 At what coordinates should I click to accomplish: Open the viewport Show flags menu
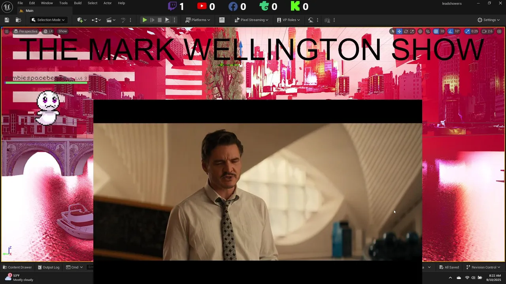coord(63,31)
